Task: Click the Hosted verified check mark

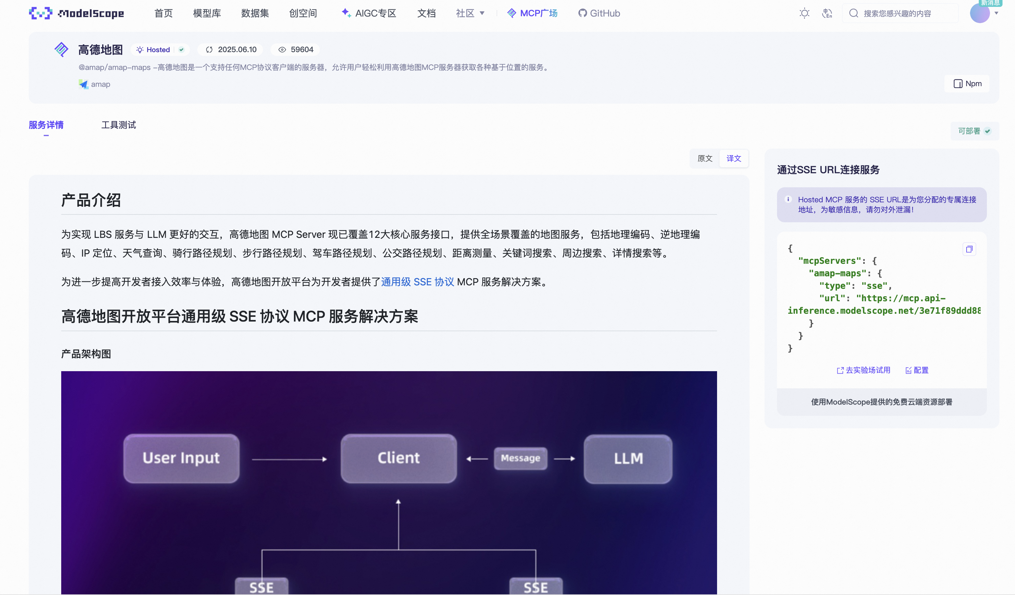Action: pyautogui.click(x=182, y=50)
